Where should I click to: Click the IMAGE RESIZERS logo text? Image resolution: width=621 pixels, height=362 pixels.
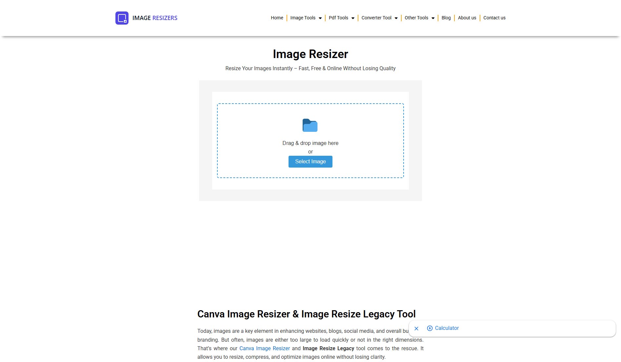pos(155,18)
